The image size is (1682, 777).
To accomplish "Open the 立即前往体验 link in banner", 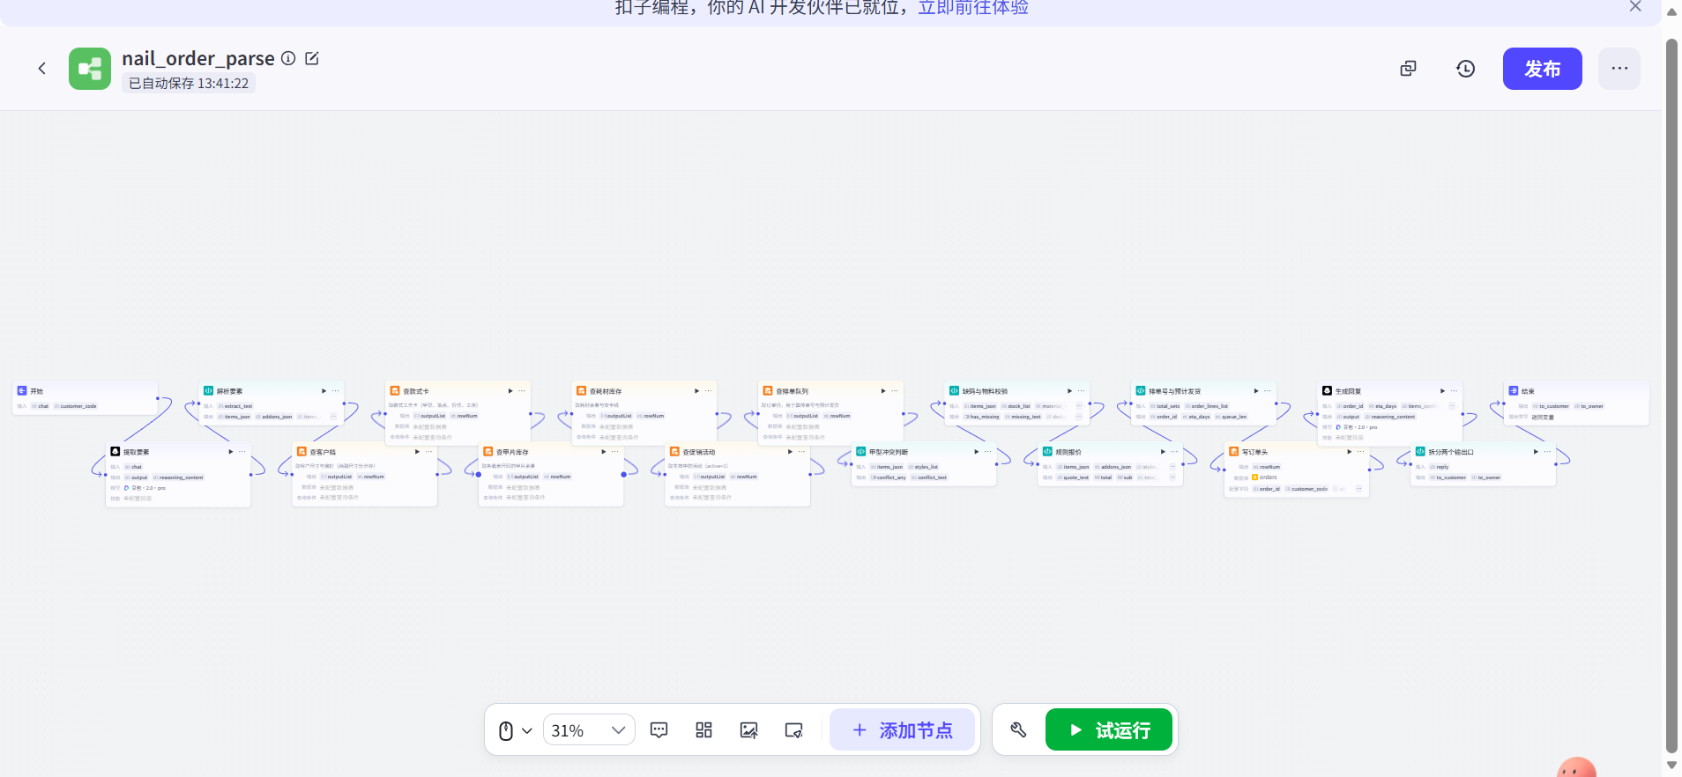I will point(973,8).
